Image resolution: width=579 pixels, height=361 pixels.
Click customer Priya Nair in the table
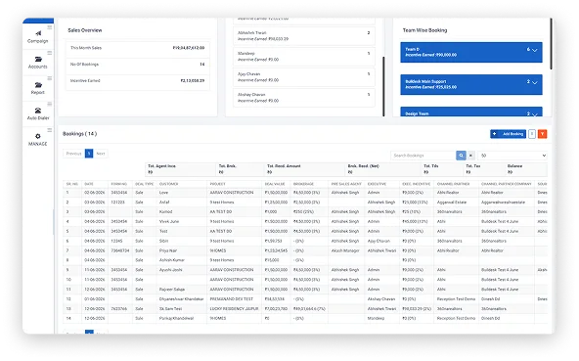(168, 250)
